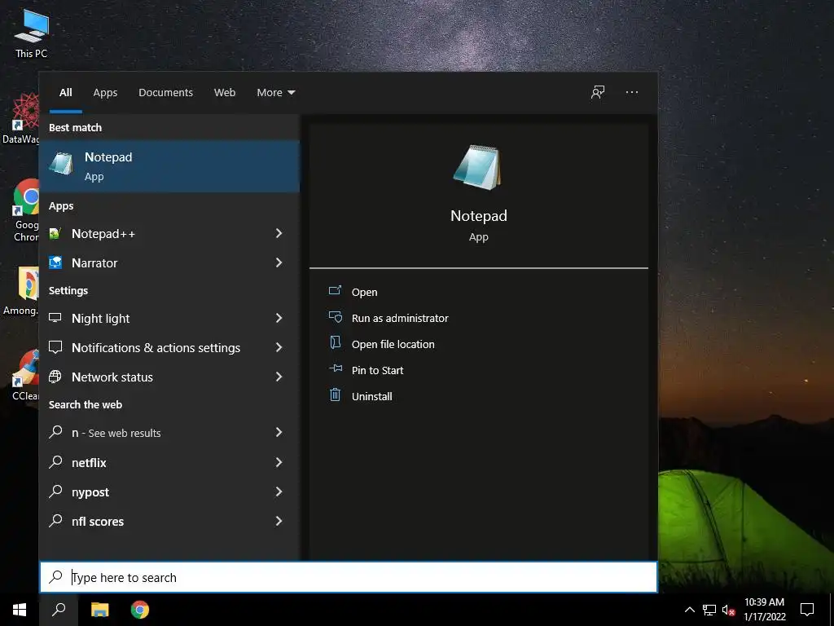Choose Run as administrator for Notepad
Viewport: 834px width, 626px height.
tap(400, 319)
